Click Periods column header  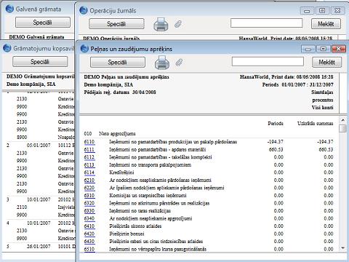(276, 124)
